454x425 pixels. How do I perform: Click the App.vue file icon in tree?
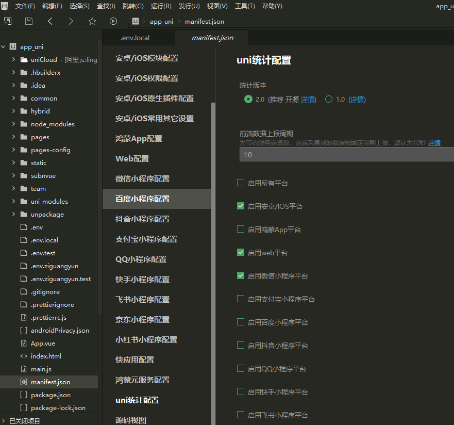coord(23,344)
